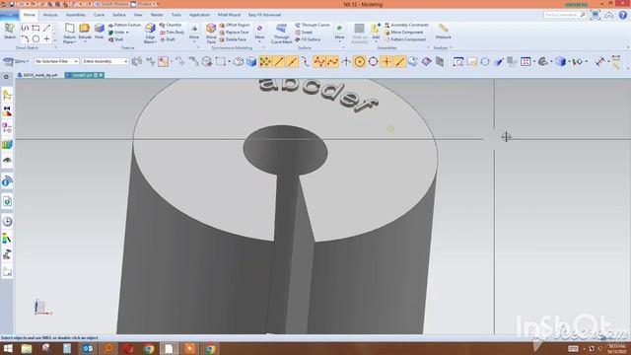Switch to the Analysis ribbon tab
This screenshot has width=631, height=355.
[x=50, y=15]
